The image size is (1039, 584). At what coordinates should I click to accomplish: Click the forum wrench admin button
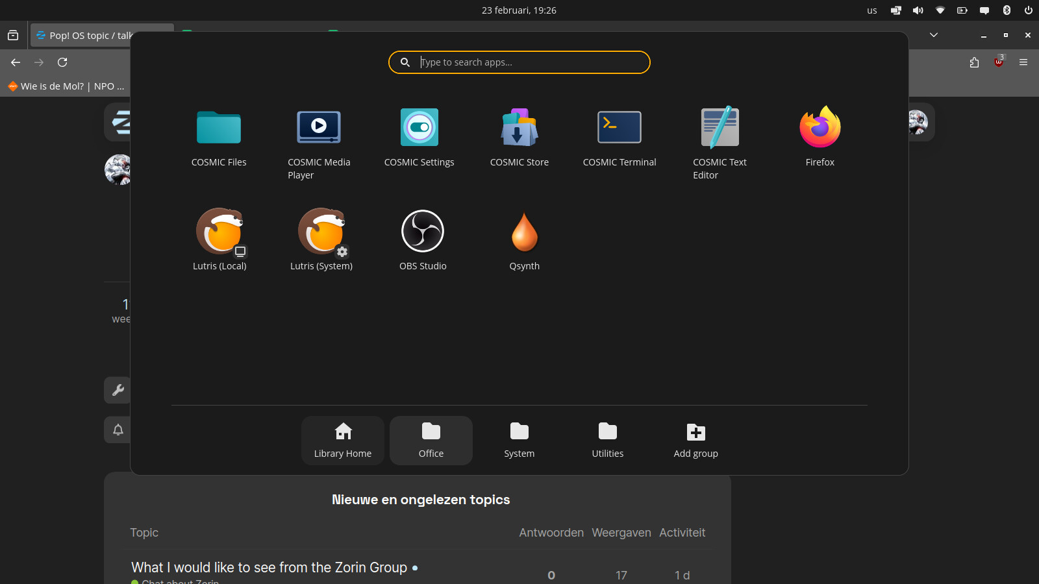coord(118,390)
